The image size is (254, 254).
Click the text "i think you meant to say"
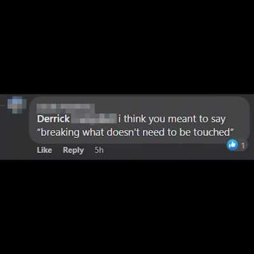pyautogui.click(x=171, y=119)
